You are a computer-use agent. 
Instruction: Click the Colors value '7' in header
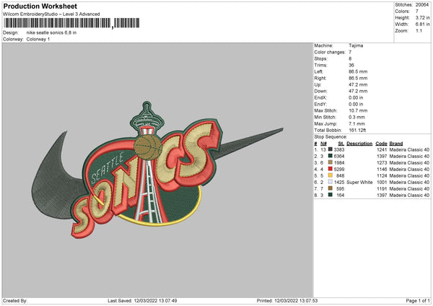click(x=417, y=12)
